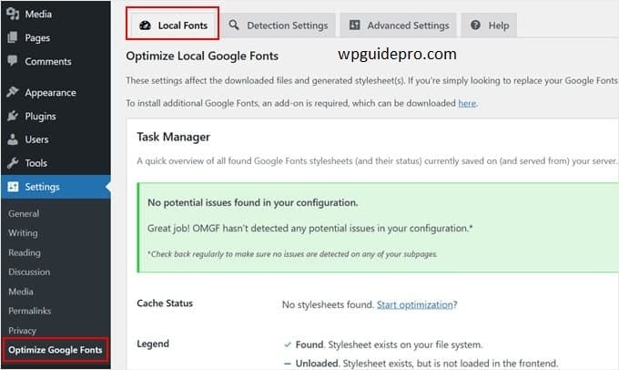This screenshot has height=370, width=619.
Task: Click the Advanced Settings sliders icon
Action: pos(354,25)
